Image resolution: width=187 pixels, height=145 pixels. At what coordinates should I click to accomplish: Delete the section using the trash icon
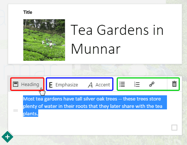pos(174,84)
